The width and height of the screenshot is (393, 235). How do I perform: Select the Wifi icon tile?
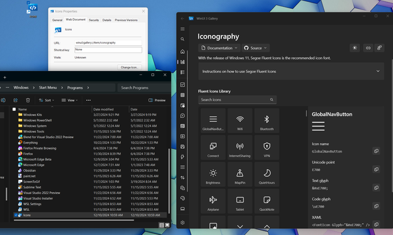[240, 120]
